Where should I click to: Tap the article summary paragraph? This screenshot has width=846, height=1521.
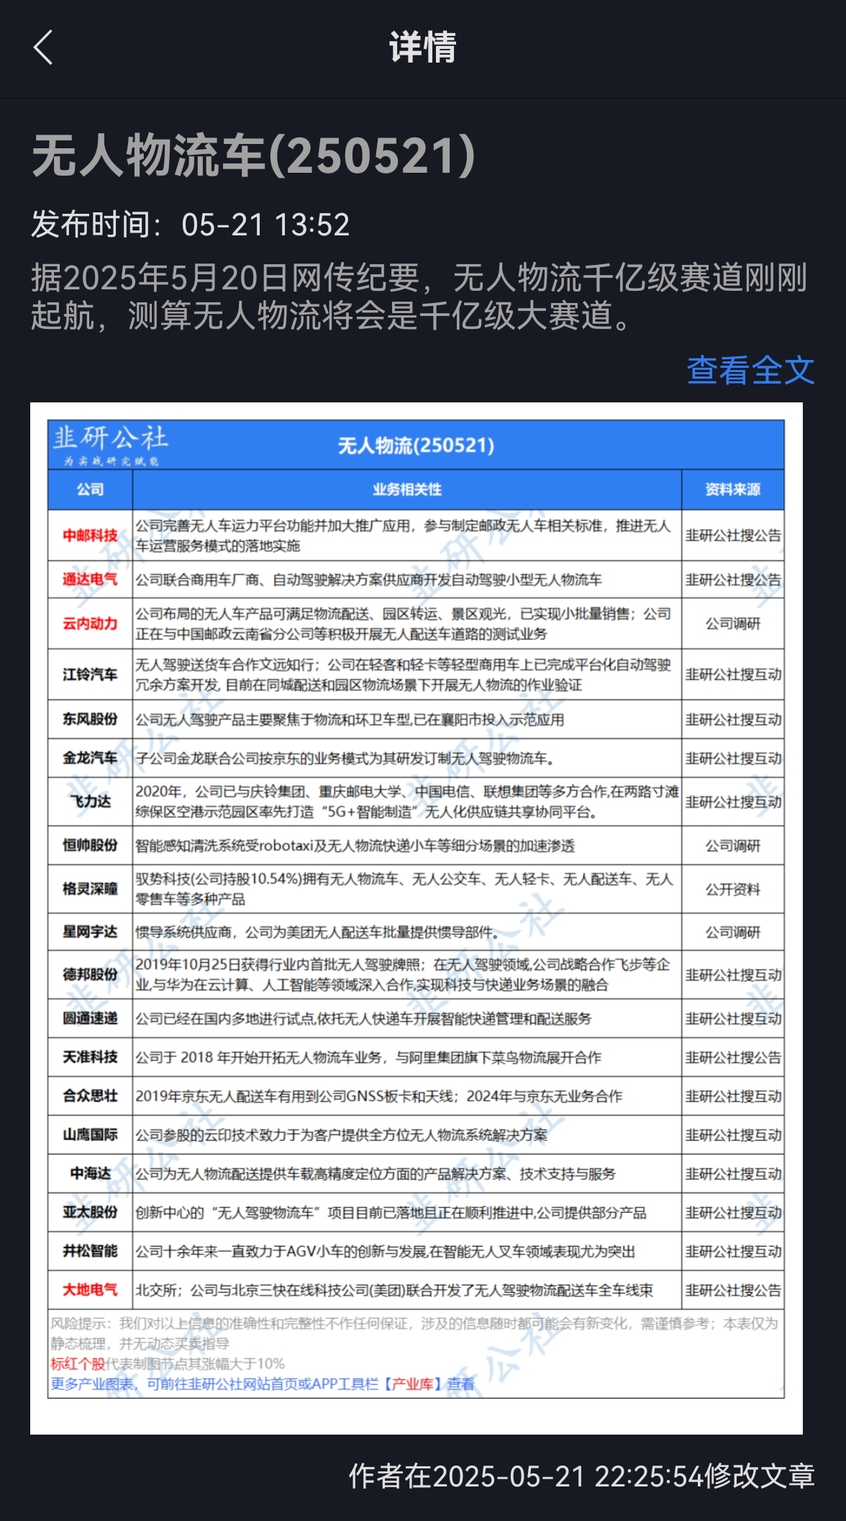pyautogui.click(x=420, y=297)
